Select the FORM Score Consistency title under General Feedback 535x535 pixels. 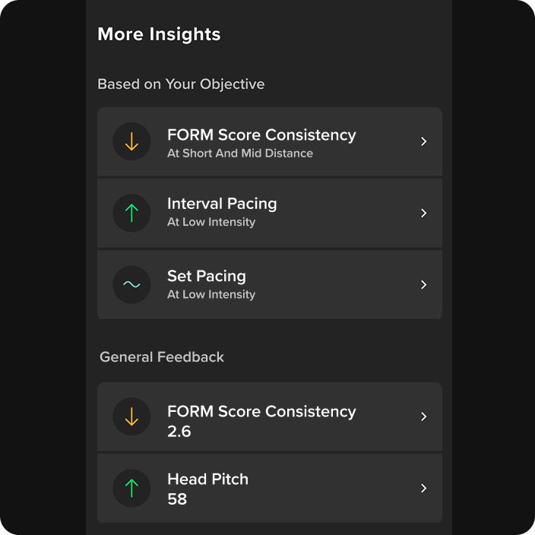point(261,411)
